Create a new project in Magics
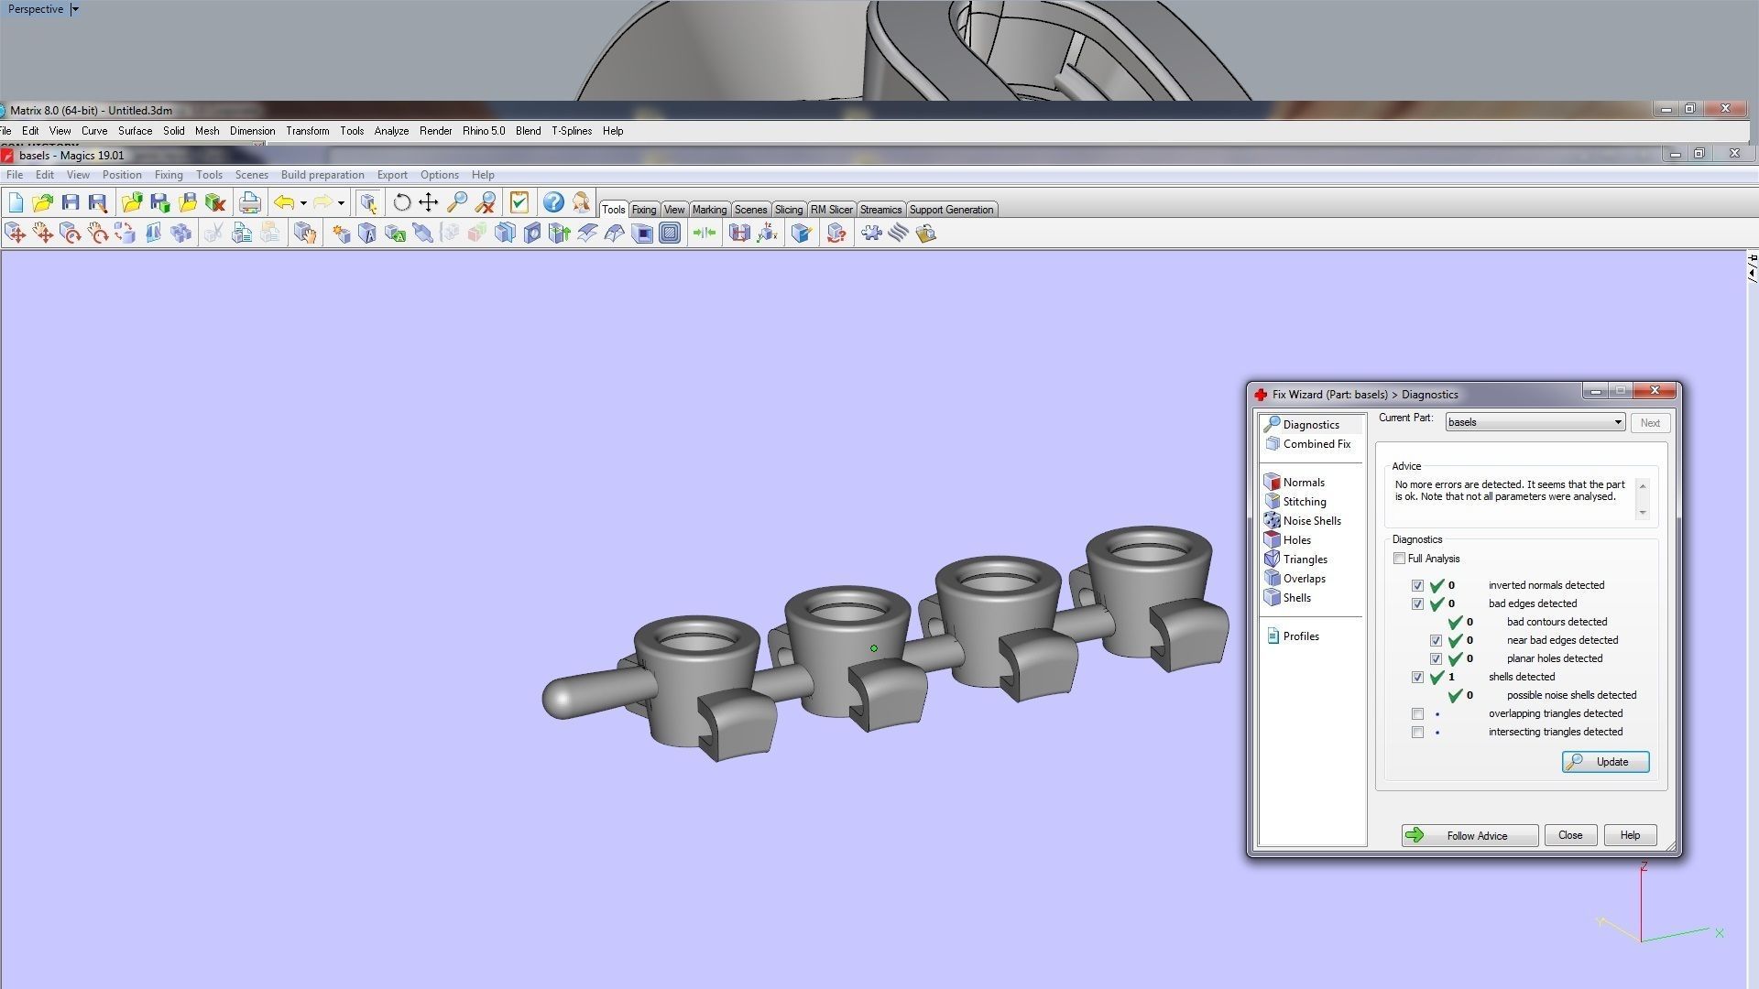This screenshot has height=989, width=1759. (16, 202)
